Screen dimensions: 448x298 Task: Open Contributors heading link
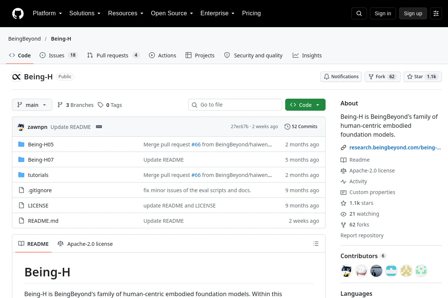363,256
